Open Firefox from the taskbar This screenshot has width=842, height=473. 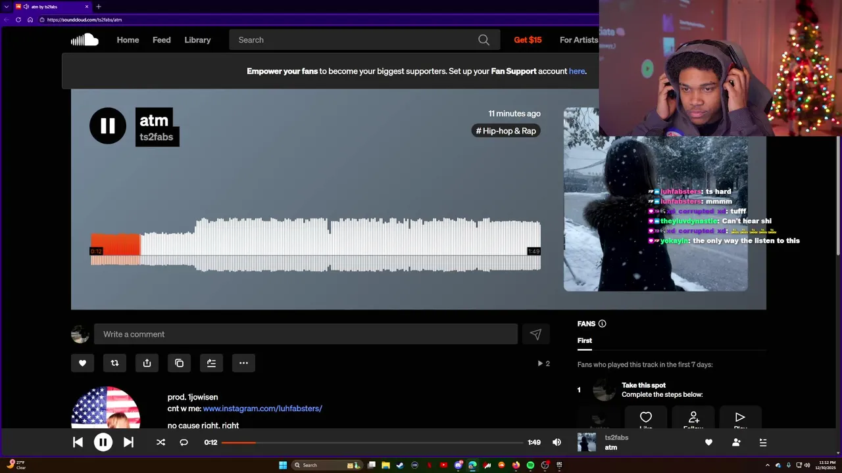coord(516,465)
